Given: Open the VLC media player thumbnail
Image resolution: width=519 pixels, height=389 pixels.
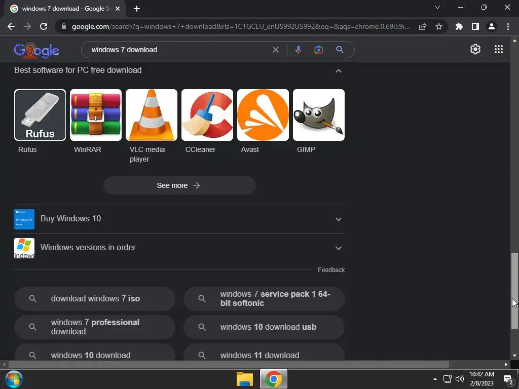Looking at the screenshot, I should 152,115.
